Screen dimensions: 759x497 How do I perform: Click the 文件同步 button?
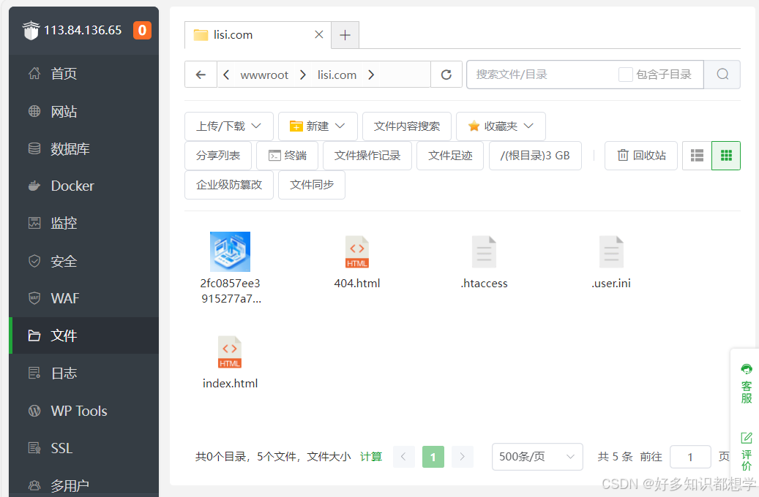(x=312, y=185)
